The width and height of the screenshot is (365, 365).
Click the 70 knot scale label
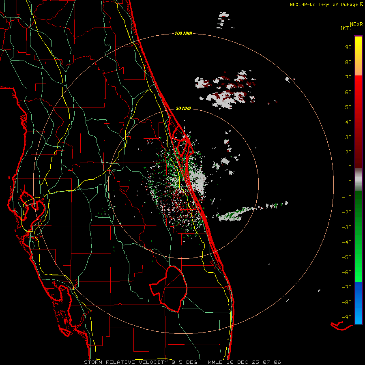[x=348, y=77]
